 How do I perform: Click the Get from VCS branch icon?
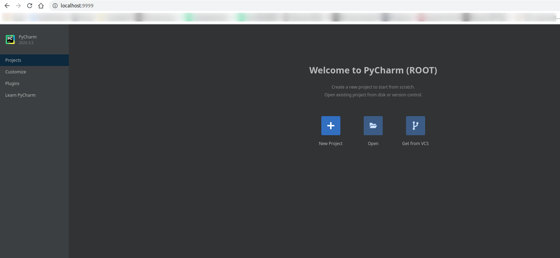pos(415,126)
